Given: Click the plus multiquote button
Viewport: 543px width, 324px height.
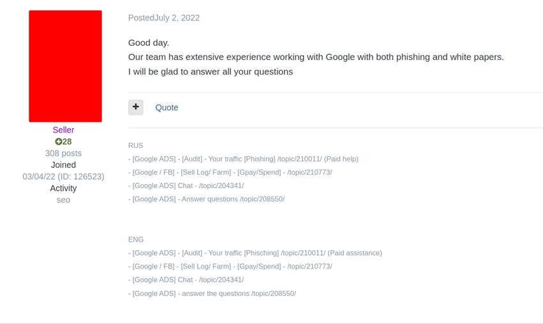Looking at the screenshot, I should [x=136, y=107].
